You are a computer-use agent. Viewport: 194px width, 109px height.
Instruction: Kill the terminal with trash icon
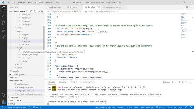[182, 82]
